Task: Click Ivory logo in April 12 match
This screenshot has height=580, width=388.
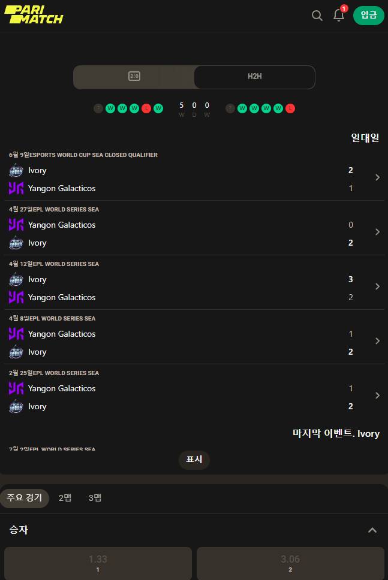Action: (x=16, y=280)
